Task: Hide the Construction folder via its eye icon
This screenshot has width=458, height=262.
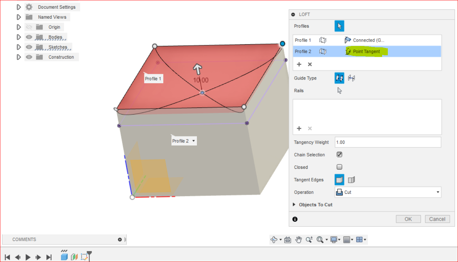Action: (29, 57)
